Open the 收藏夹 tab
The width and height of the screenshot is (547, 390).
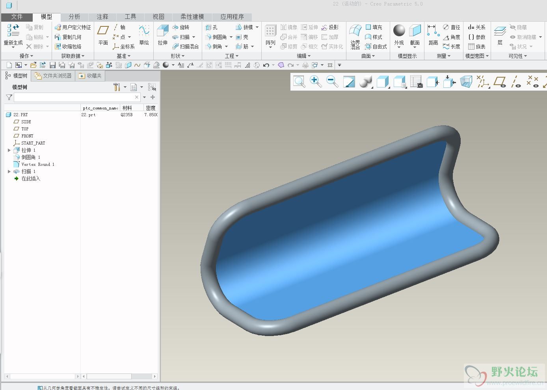tap(90, 76)
